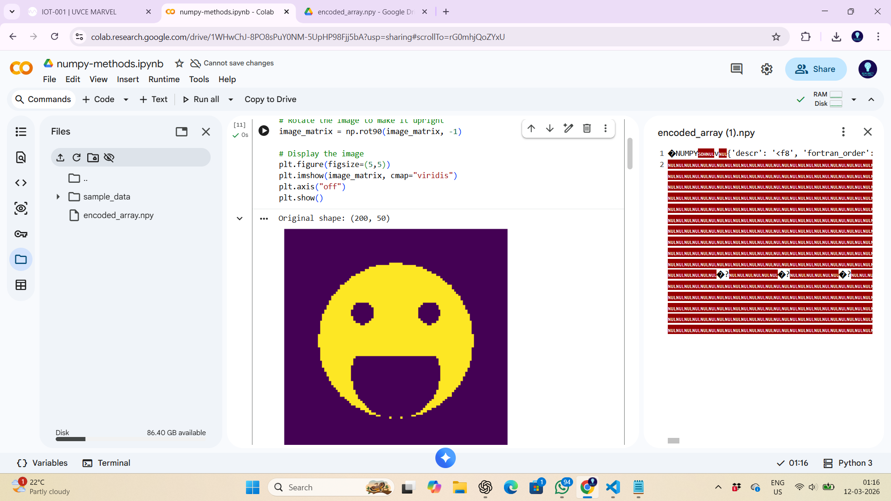The width and height of the screenshot is (891, 501).
Task: Expand the sample_data folder
Action: (x=58, y=197)
